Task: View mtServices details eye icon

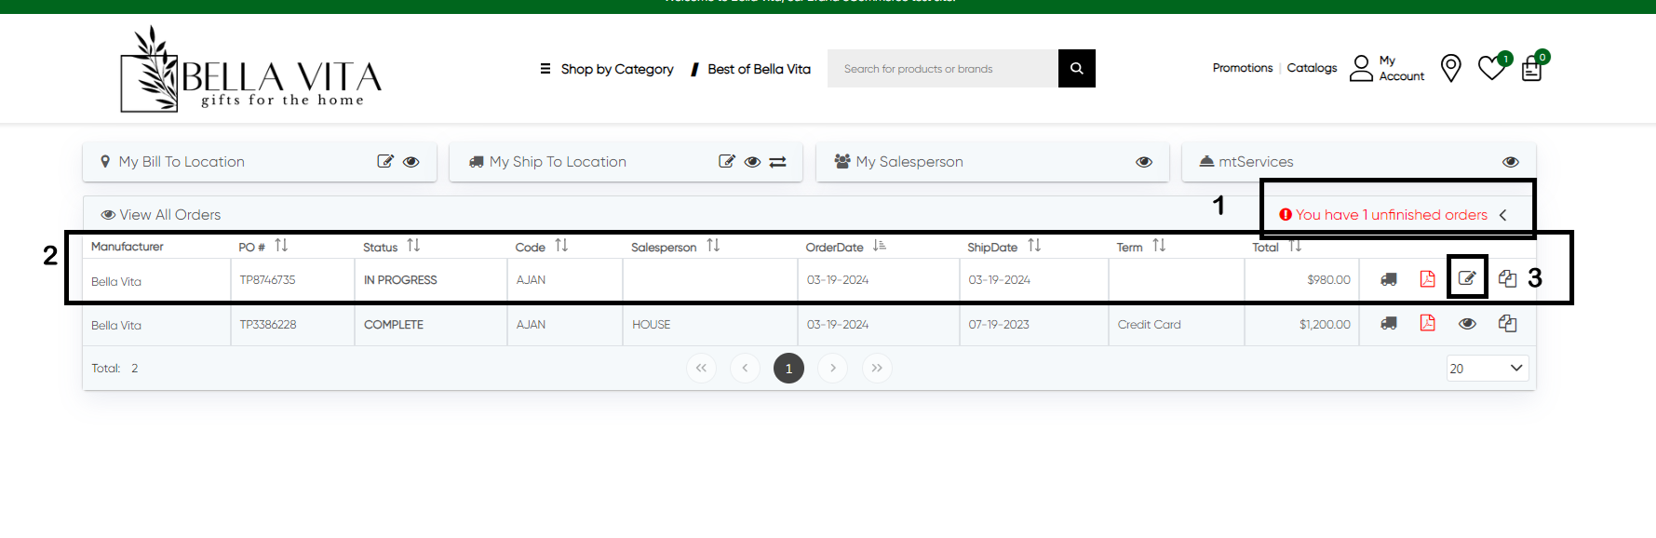Action: click(x=1510, y=161)
